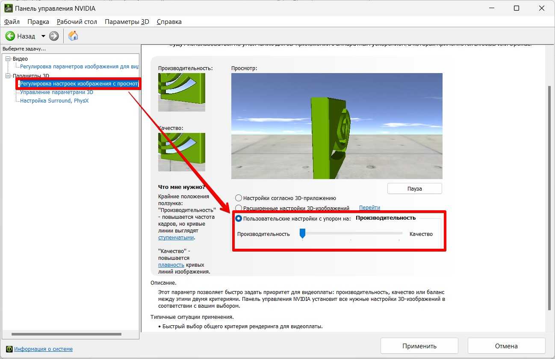
Task: Click the system information icon
Action: 9,349
